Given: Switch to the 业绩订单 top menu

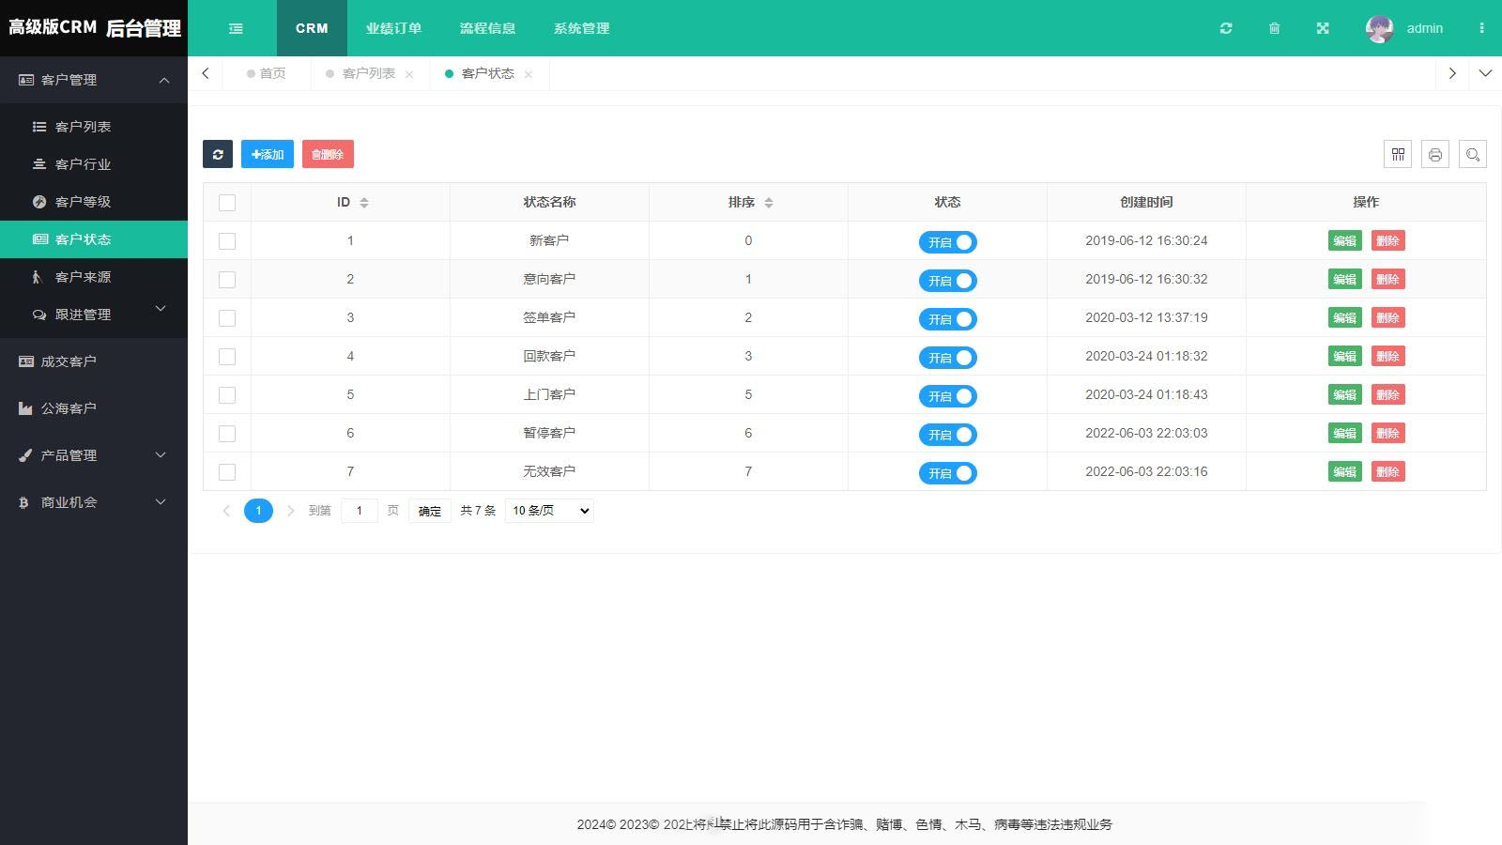Looking at the screenshot, I should (x=393, y=28).
